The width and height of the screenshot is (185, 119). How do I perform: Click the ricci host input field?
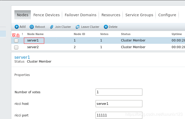pos(119,104)
